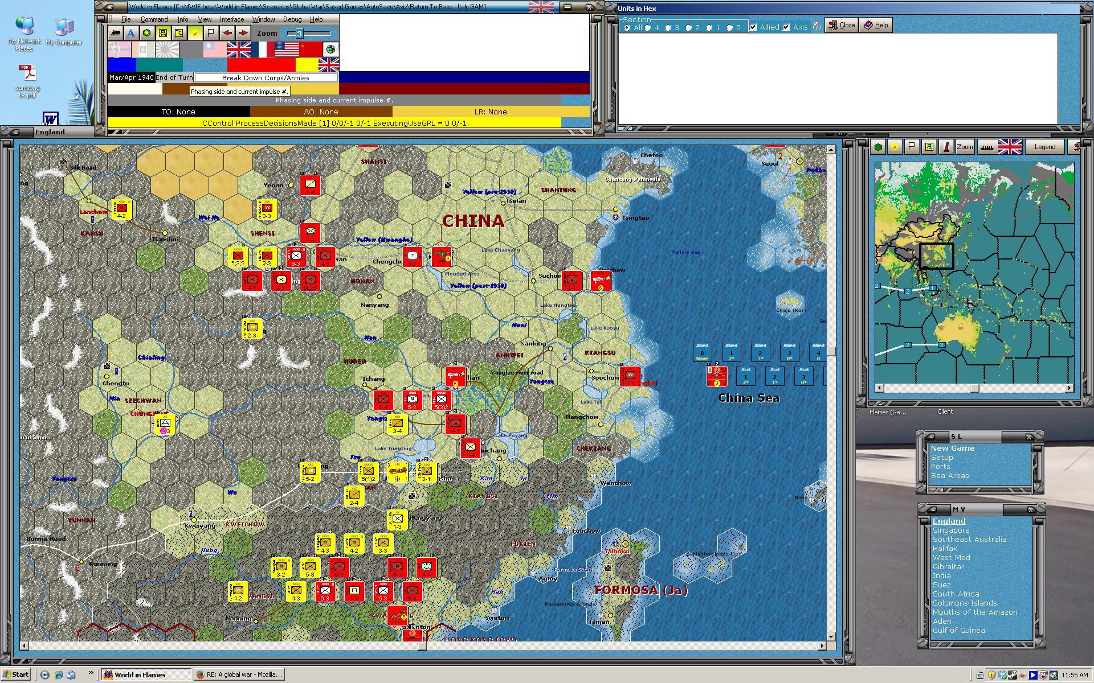This screenshot has width=1094, height=683.
Task: Open the Debug menu
Action: pos(292,19)
